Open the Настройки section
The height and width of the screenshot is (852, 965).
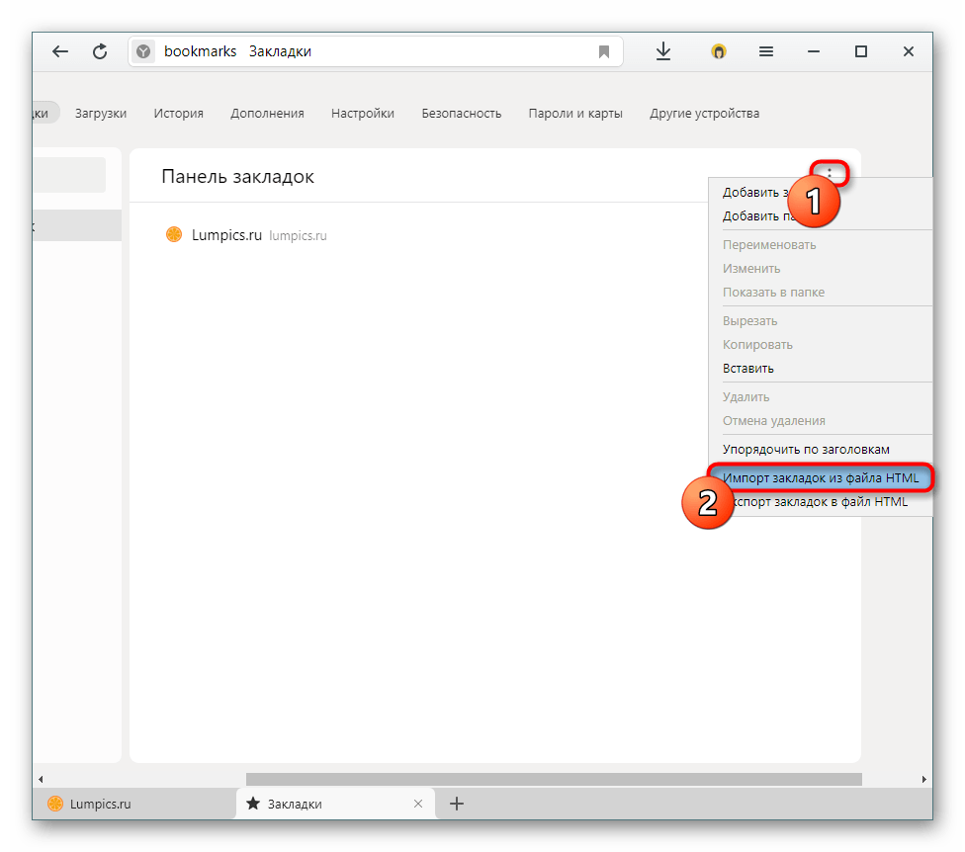(x=362, y=113)
